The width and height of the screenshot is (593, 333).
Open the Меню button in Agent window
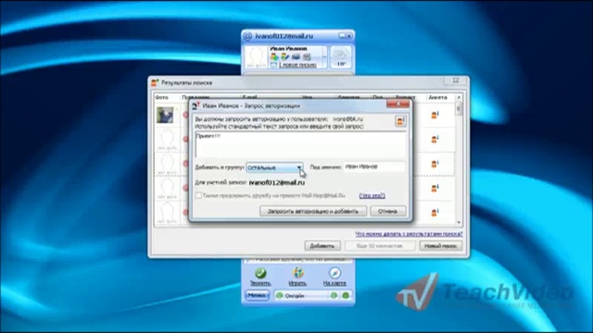257,295
